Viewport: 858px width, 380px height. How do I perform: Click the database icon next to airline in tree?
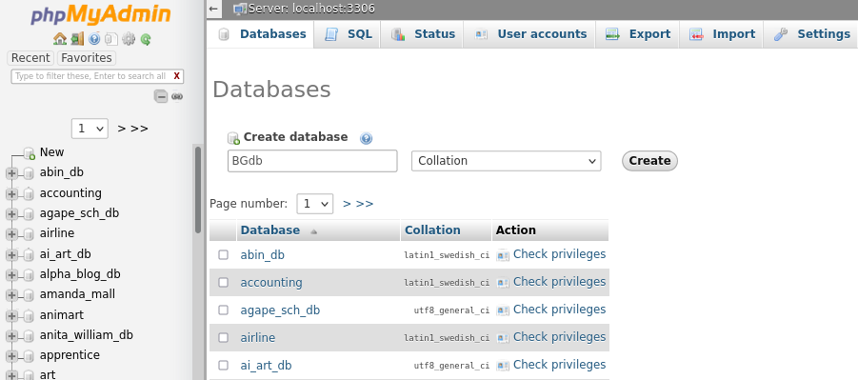tap(29, 235)
